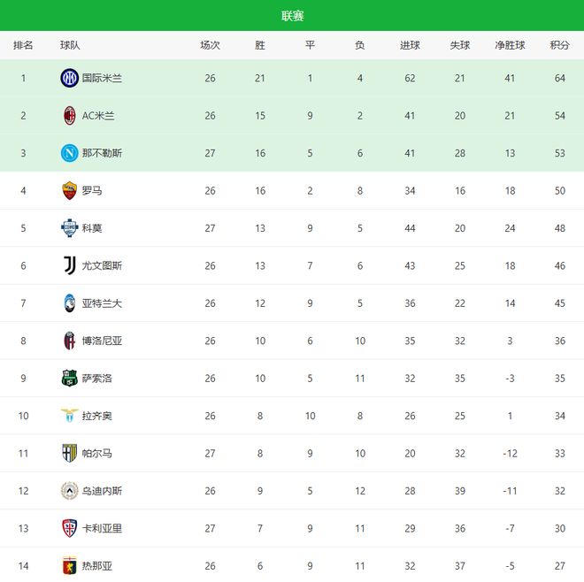
Task: Sort by the 积分 column header
Action: pyautogui.click(x=559, y=45)
